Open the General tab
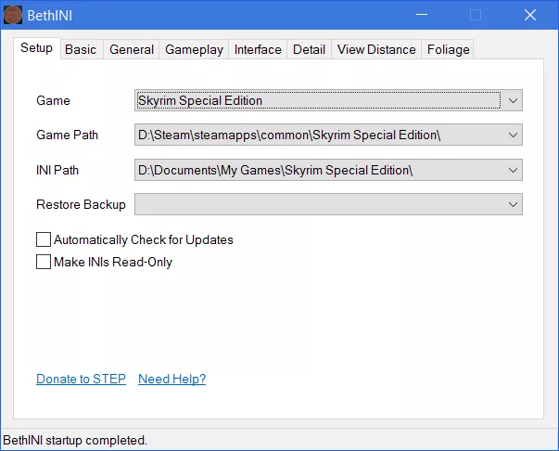Screen dimensions: 559x451 (x=132, y=49)
